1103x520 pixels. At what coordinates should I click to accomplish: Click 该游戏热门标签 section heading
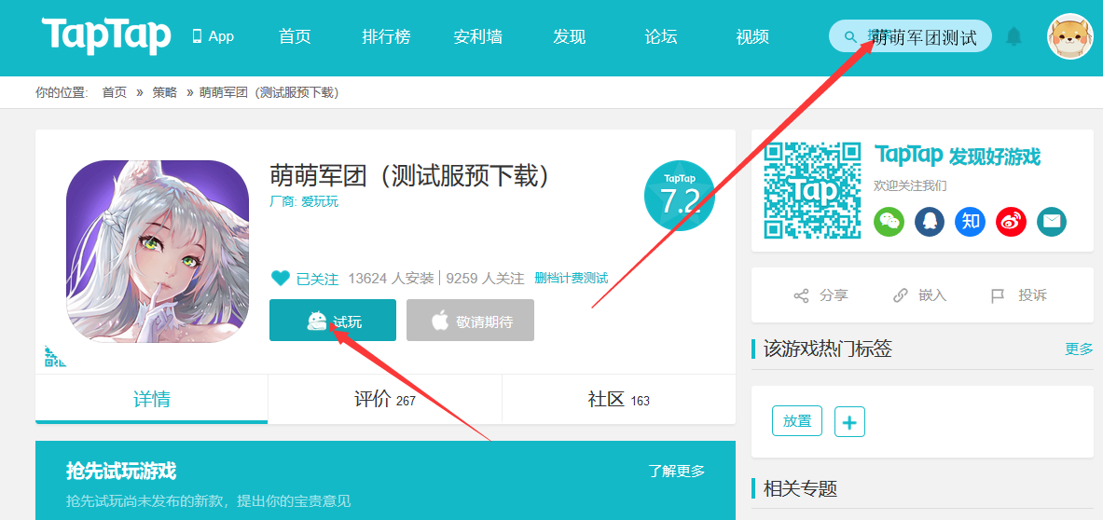click(x=828, y=349)
